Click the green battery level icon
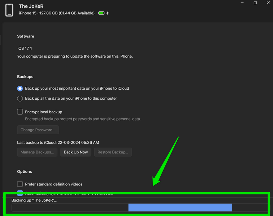 [x=101, y=13]
